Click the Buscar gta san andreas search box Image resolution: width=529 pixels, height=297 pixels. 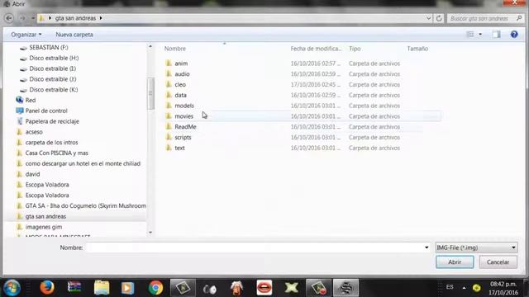[x=481, y=18]
